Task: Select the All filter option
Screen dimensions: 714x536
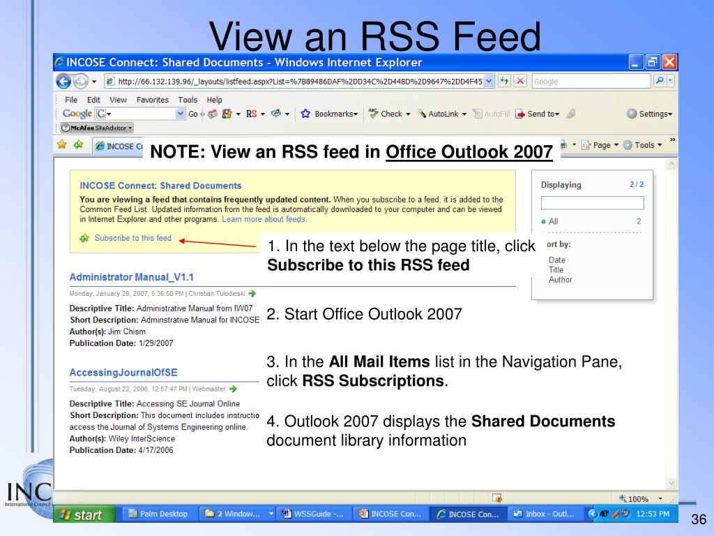Action: coord(553,221)
